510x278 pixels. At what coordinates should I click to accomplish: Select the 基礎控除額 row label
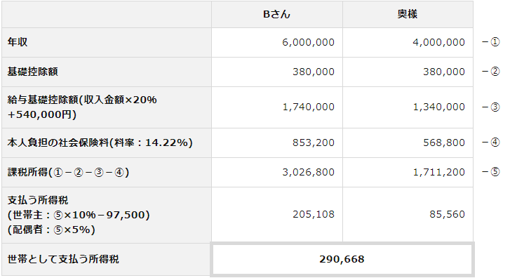(x=32, y=72)
